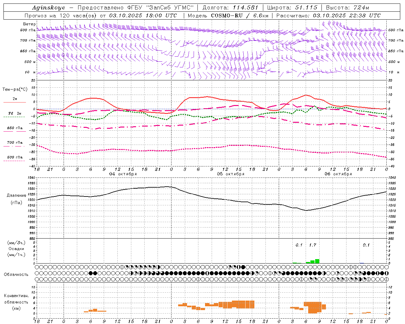
Task: Click computed time "03.10.2025 22:38 UTC"
Action: pos(347,16)
